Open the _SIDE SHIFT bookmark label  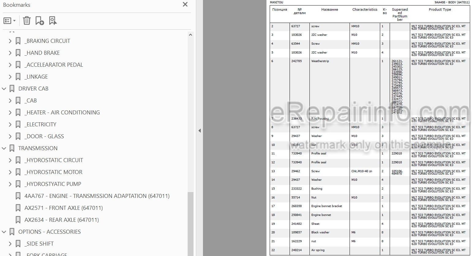pos(39,243)
